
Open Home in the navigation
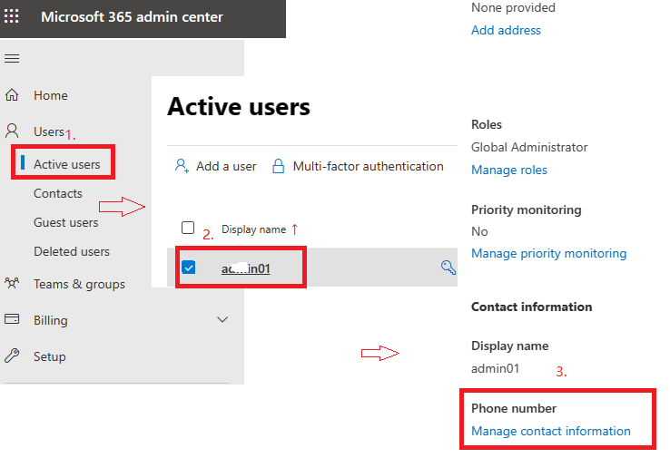(51, 95)
